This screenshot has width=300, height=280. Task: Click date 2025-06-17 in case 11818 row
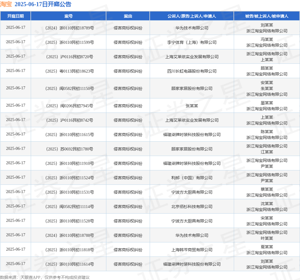click(16, 249)
